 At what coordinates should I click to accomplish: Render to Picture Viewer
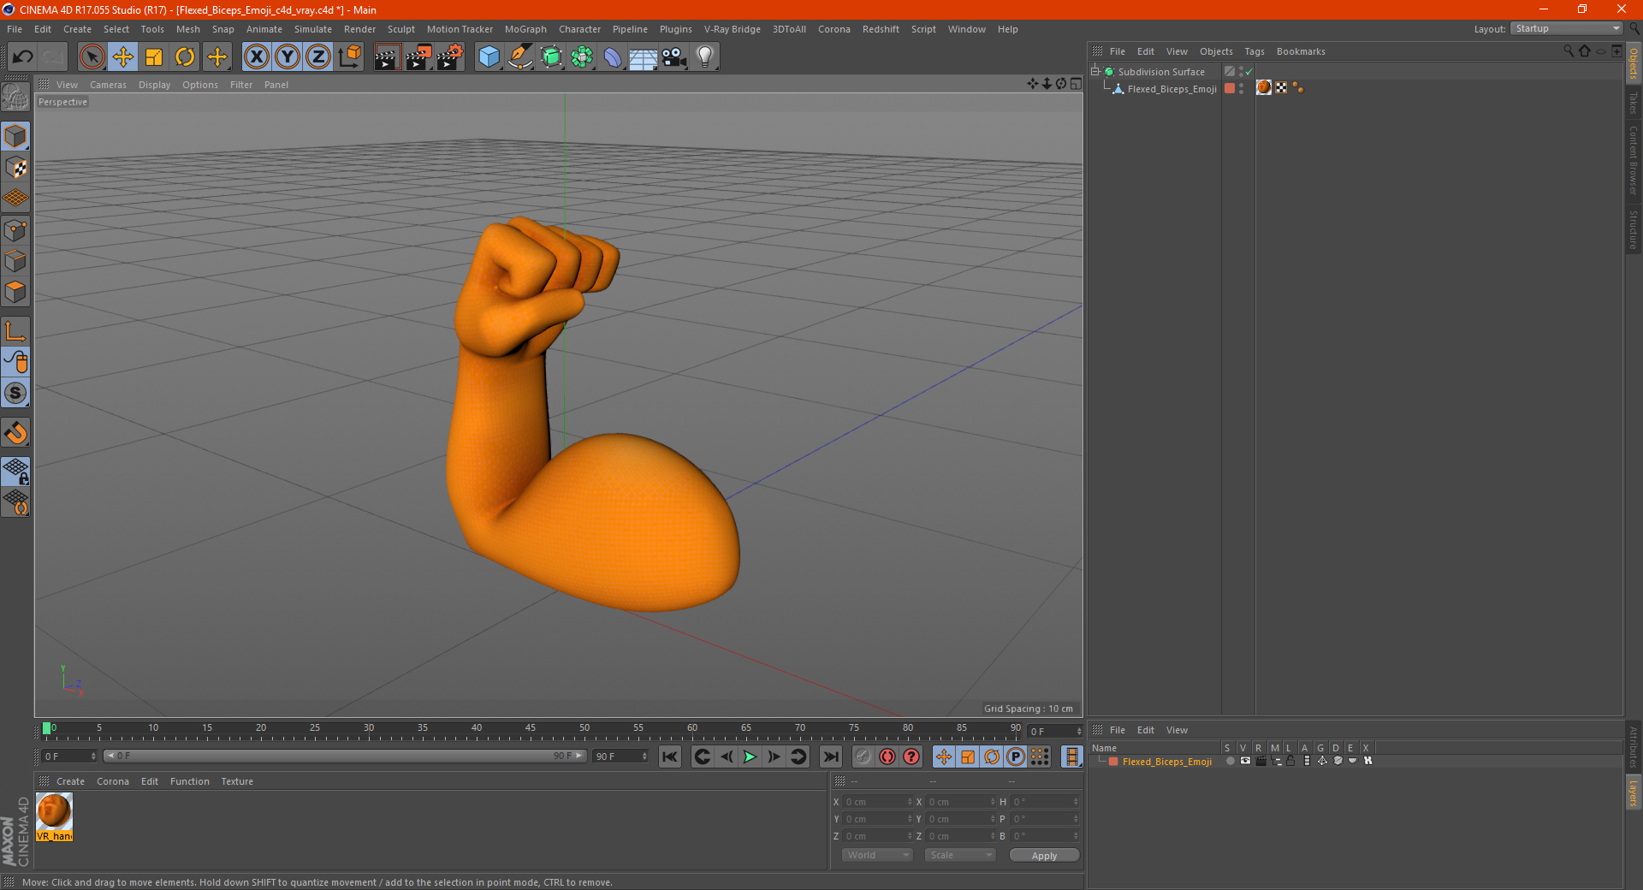(418, 57)
